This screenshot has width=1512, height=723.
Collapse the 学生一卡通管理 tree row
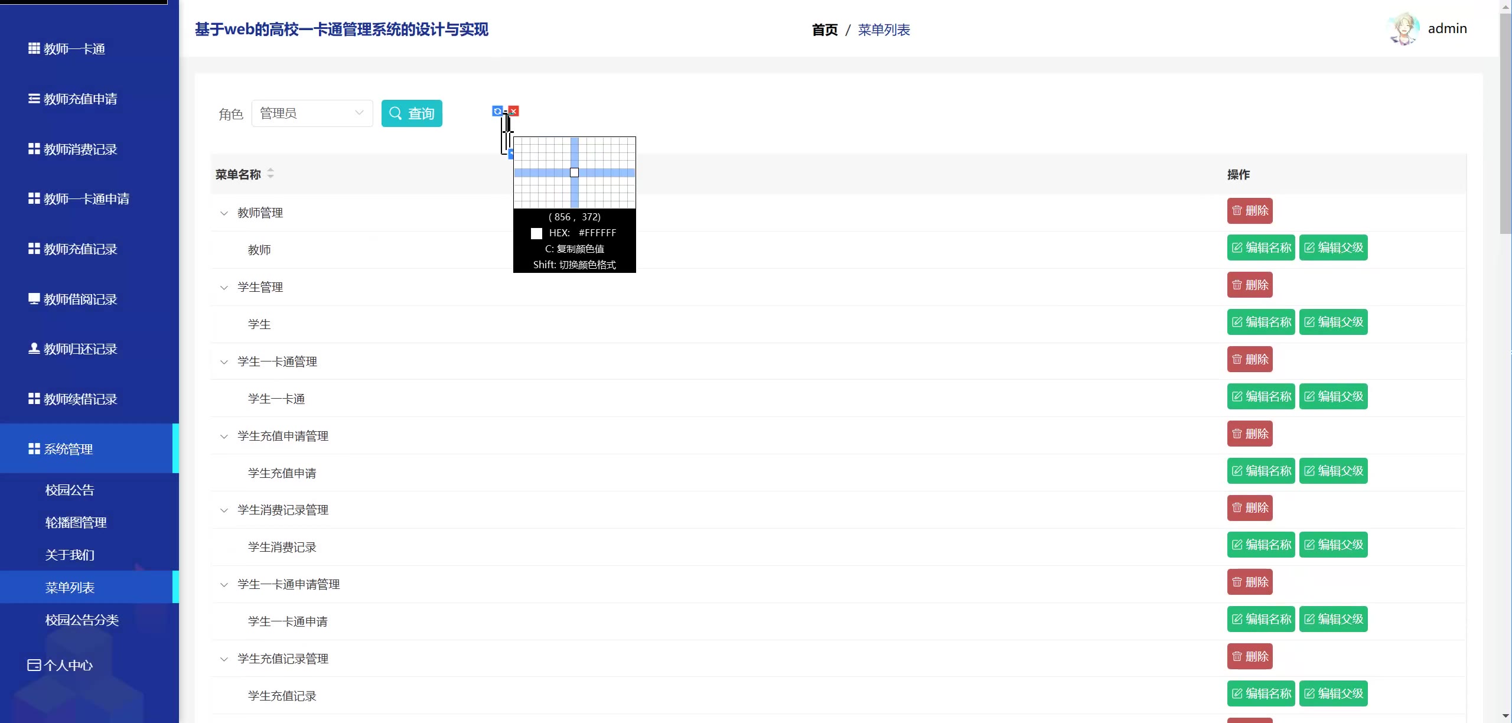224,362
